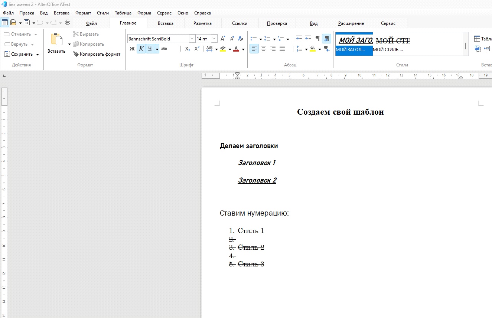Decrease paragraph indent

coord(308,39)
